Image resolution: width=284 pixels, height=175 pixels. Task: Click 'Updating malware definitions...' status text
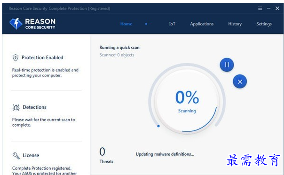[165, 154]
